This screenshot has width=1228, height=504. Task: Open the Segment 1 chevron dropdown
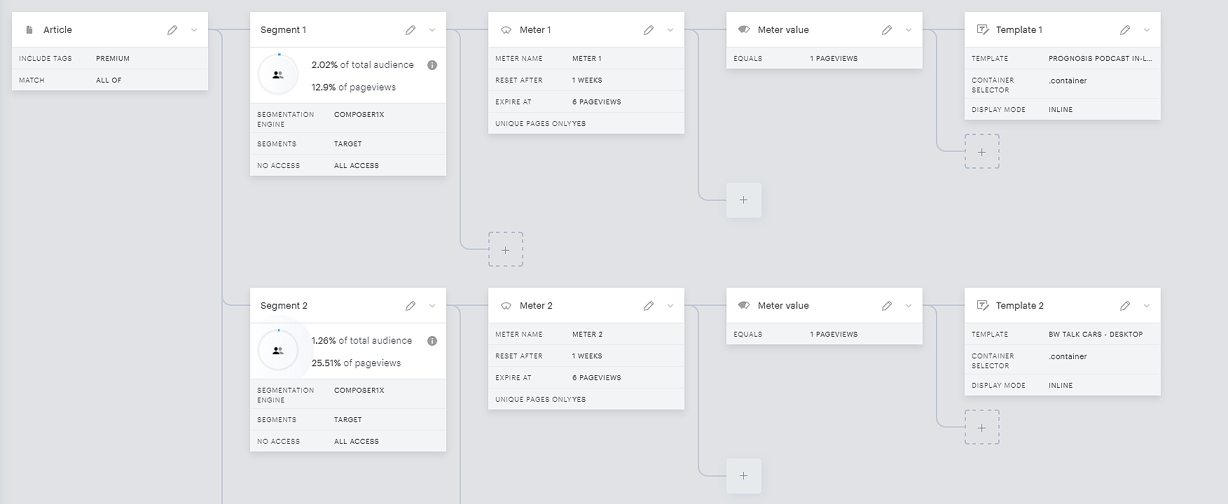point(432,30)
